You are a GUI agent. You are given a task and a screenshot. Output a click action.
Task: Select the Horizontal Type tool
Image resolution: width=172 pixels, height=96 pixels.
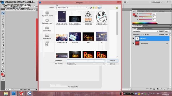click(3, 57)
